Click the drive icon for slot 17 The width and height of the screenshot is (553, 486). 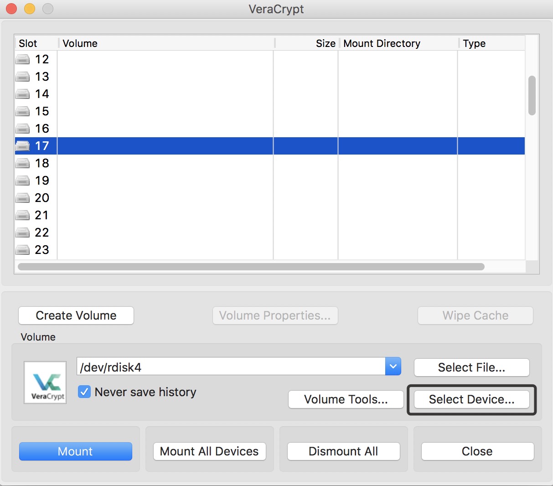coord(23,146)
